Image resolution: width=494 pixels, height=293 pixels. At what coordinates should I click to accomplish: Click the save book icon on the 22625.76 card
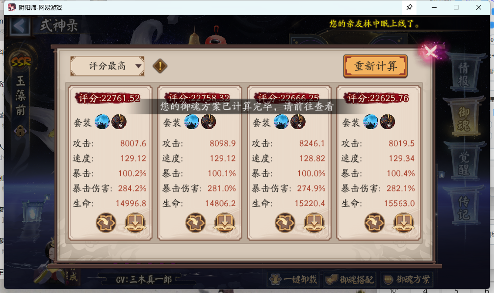[403, 223]
